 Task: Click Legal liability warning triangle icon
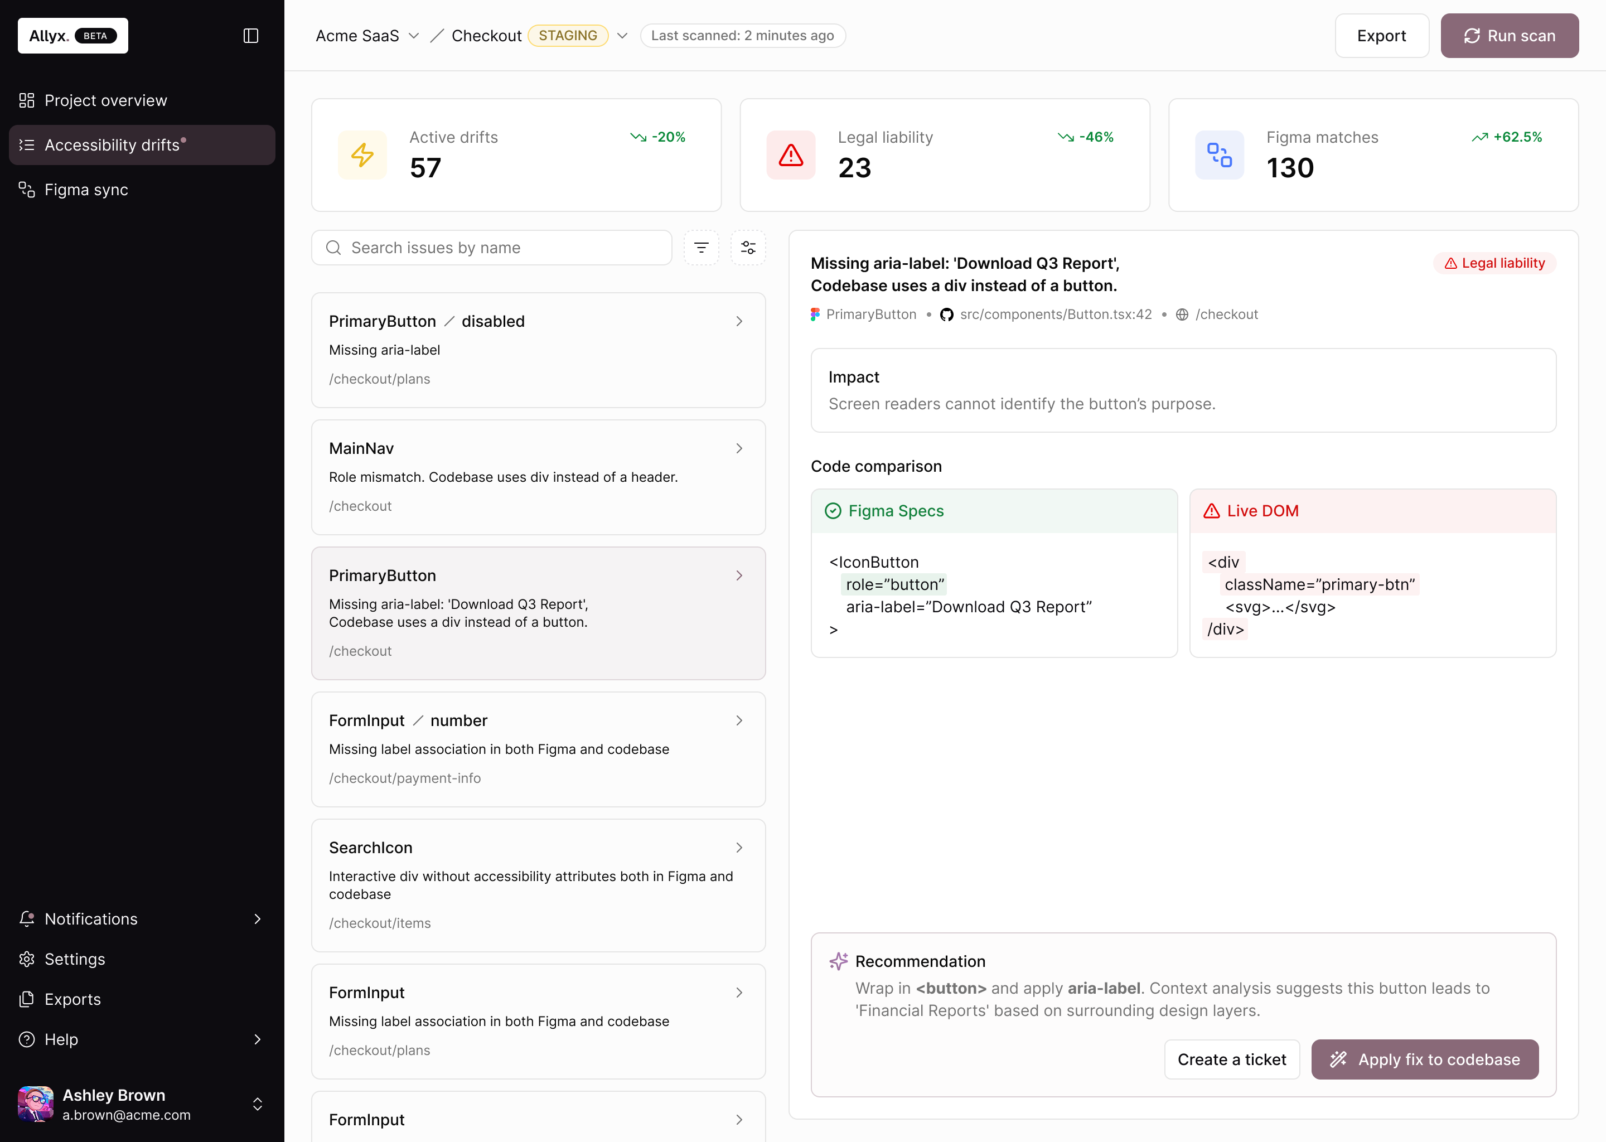[791, 154]
